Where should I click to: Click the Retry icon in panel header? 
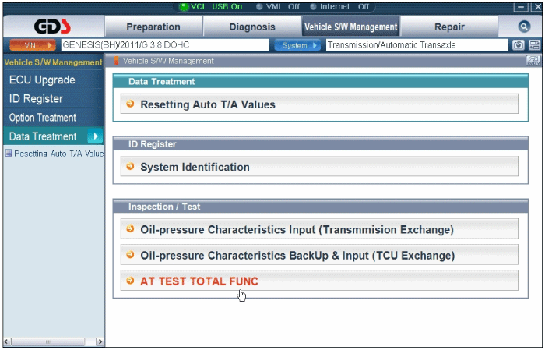(533, 61)
